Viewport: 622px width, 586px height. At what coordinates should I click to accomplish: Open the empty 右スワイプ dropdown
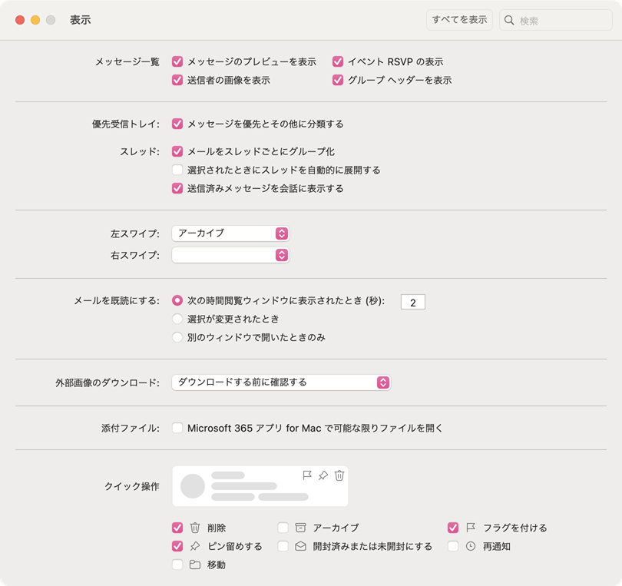(230, 254)
